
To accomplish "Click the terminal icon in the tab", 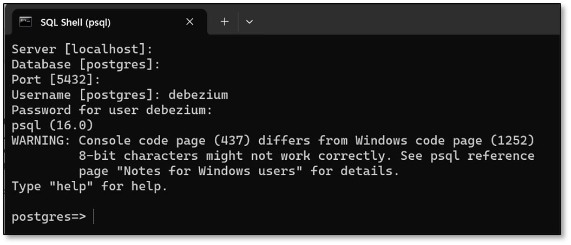I will [x=25, y=22].
